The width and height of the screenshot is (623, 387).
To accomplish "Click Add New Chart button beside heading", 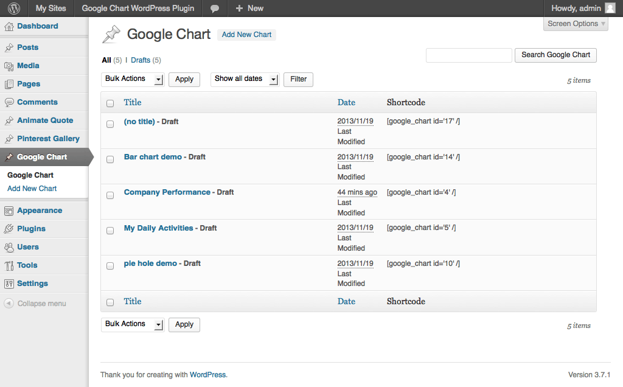I will click(246, 35).
